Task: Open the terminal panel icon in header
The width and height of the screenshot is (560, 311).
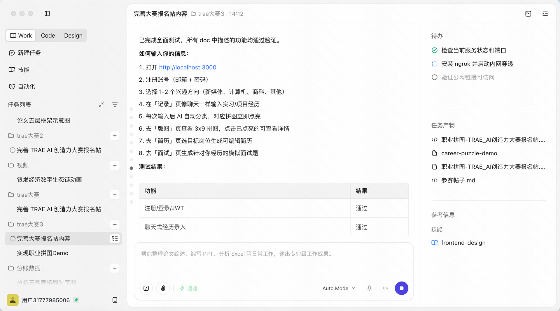Action: tap(528, 14)
